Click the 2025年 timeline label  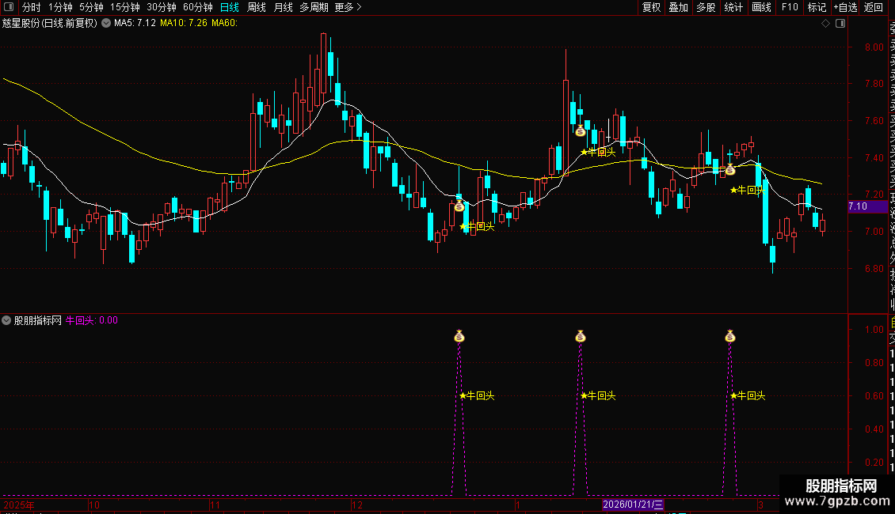click(x=19, y=505)
